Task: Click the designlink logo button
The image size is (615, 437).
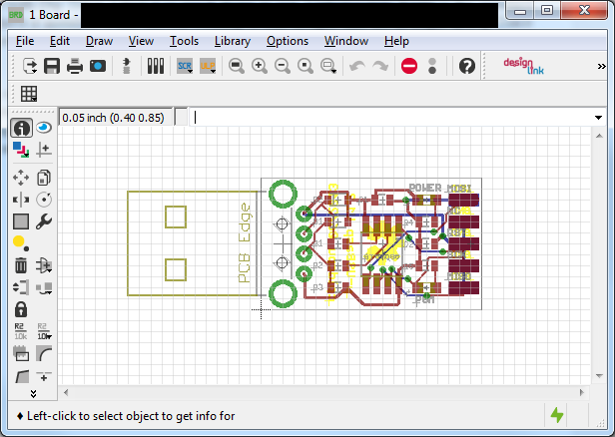Action: tap(523, 66)
